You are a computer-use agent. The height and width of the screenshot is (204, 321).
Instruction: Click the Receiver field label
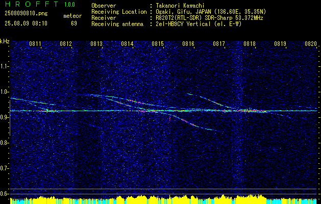tap(104, 18)
